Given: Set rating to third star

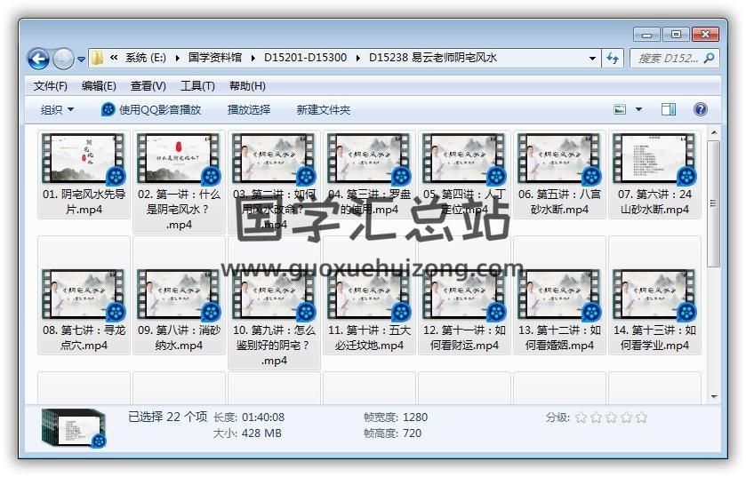Looking at the screenshot, I should click(x=611, y=417).
